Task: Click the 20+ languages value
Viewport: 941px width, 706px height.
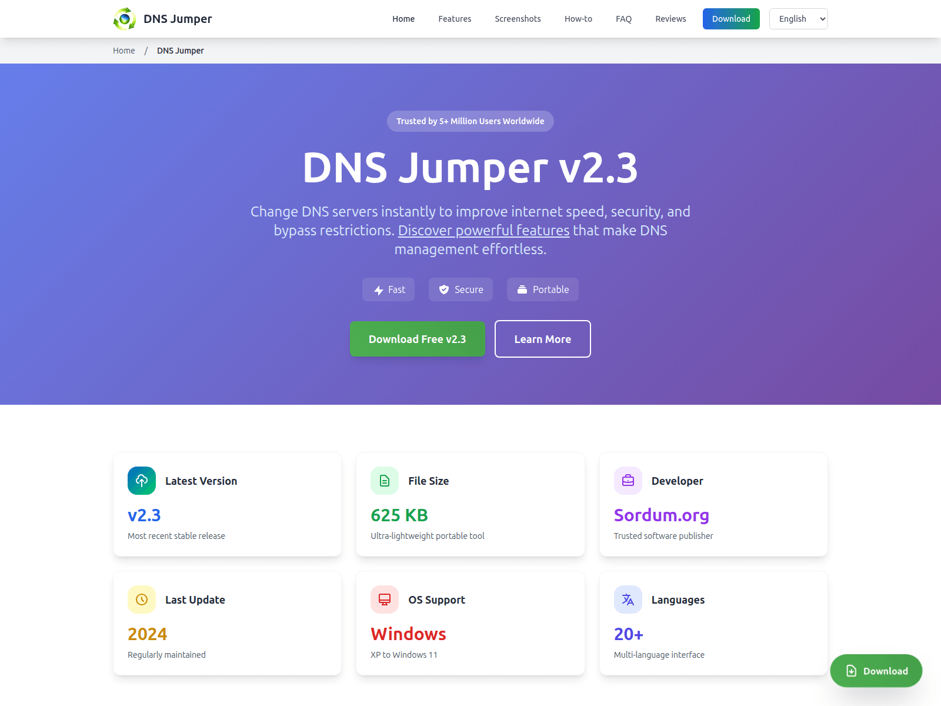Action: (629, 634)
